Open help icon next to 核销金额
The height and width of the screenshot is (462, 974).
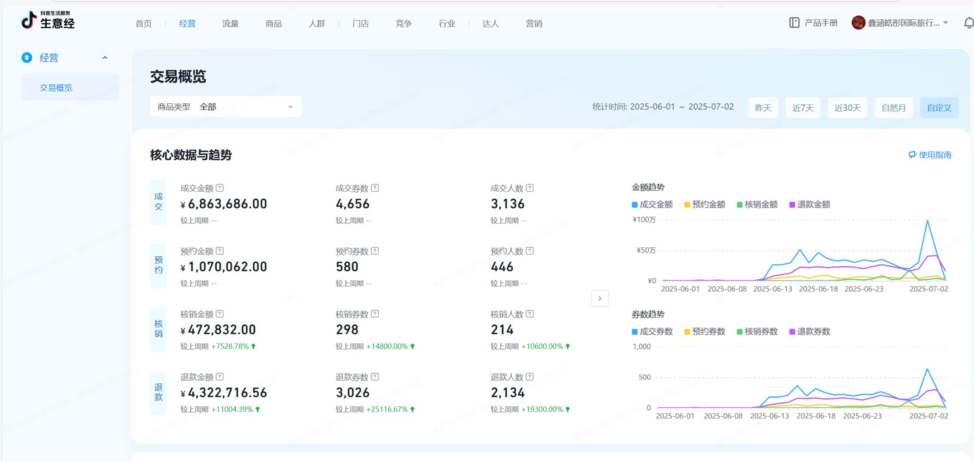(x=220, y=314)
